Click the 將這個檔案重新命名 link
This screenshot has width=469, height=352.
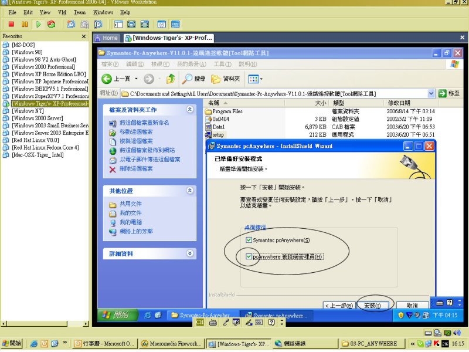[144, 123]
